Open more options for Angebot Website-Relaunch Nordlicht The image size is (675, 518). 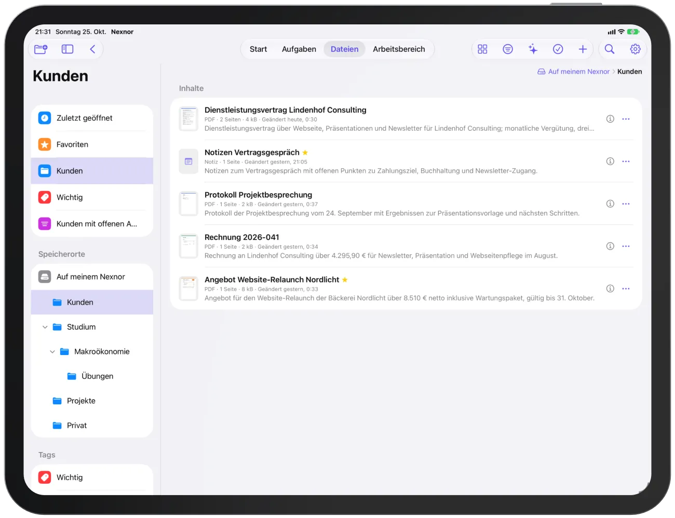pos(626,289)
